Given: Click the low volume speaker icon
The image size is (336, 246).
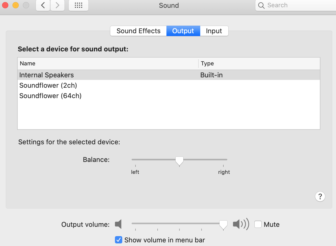Looking at the screenshot, I should tap(118, 224).
